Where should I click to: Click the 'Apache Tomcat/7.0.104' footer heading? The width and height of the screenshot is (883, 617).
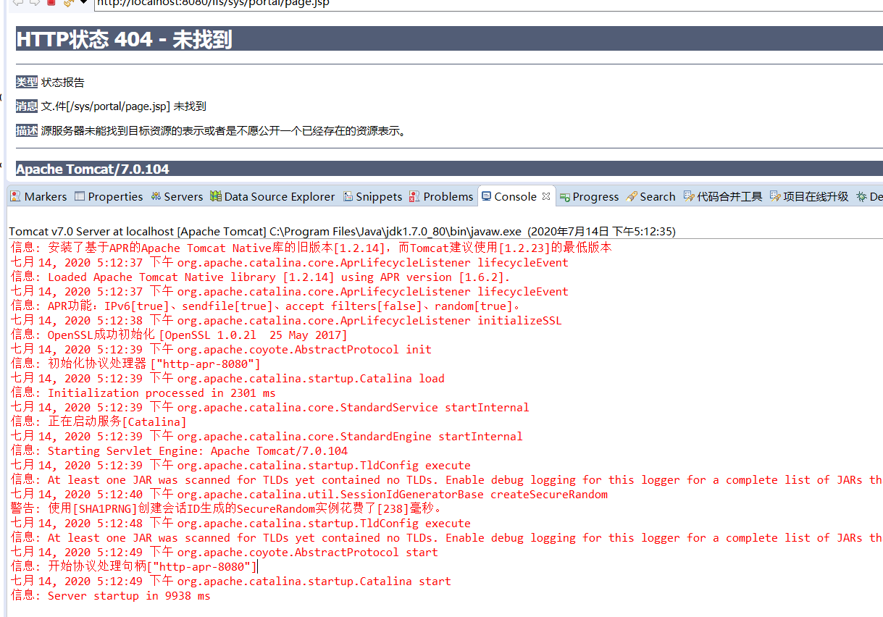pyautogui.click(x=93, y=169)
